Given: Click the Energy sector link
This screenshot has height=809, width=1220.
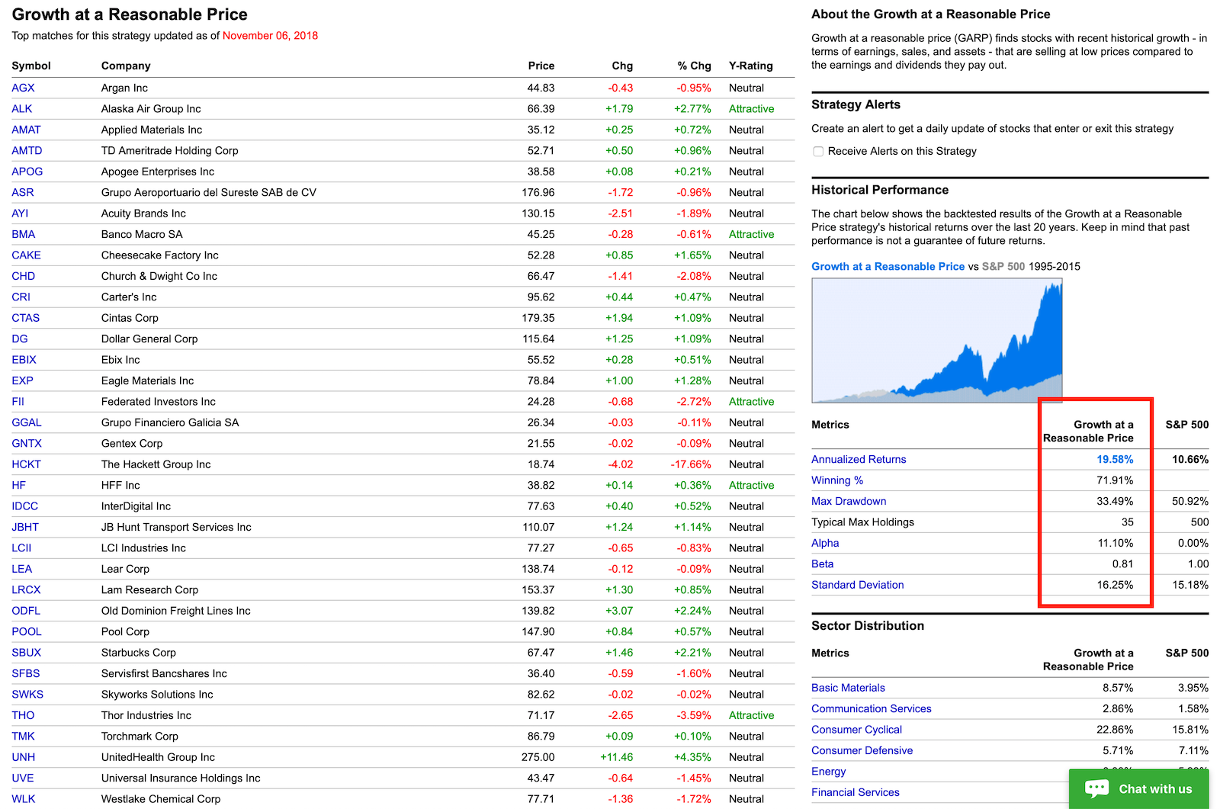Looking at the screenshot, I should point(829,772).
